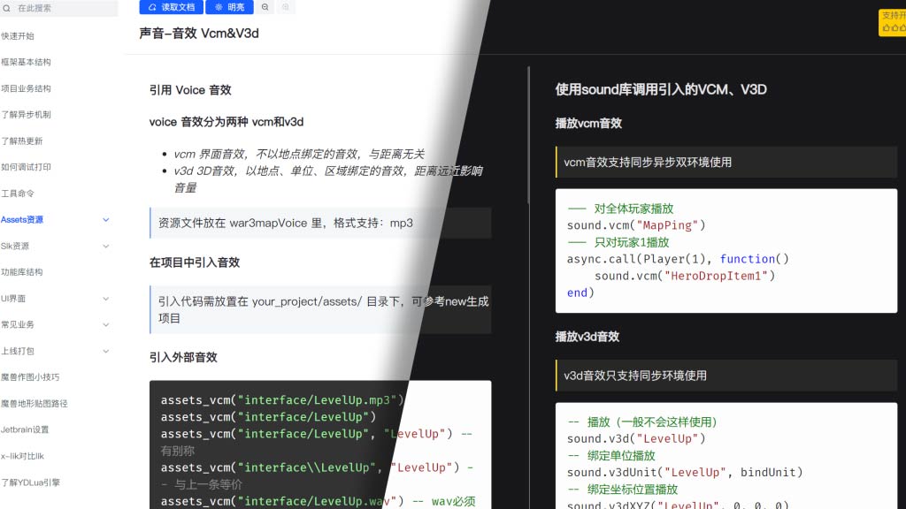Click the 了解YDLua引擎 link

[30, 482]
